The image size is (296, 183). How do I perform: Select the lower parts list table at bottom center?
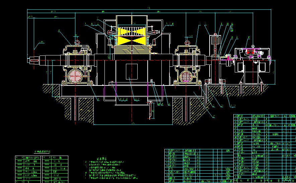click(x=199, y=166)
